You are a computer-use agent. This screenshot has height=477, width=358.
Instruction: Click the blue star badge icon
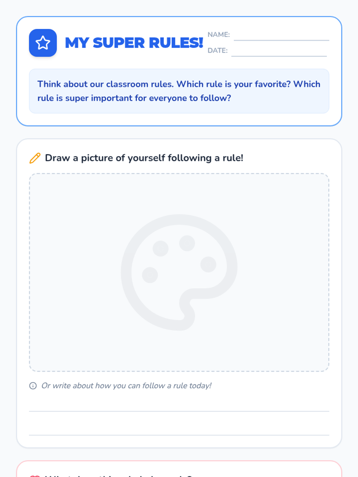(x=43, y=43)
